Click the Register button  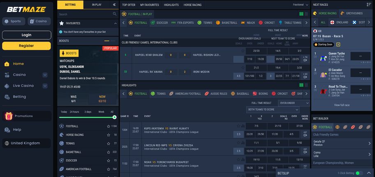coord(27,46)
